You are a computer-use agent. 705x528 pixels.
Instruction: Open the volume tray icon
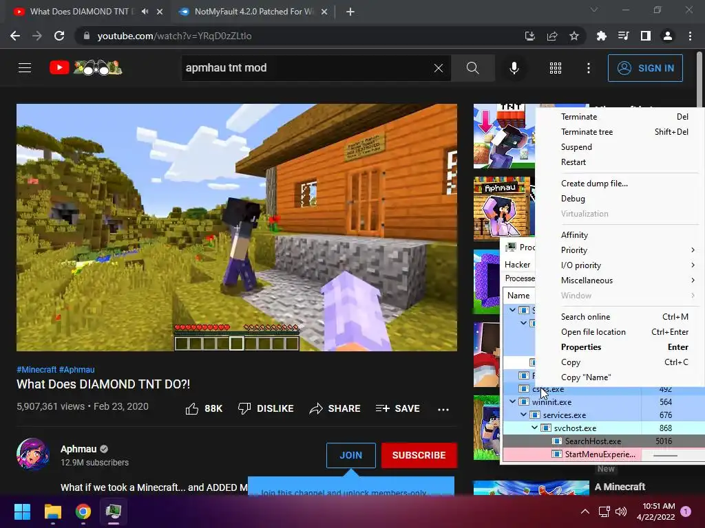(621, 511)
